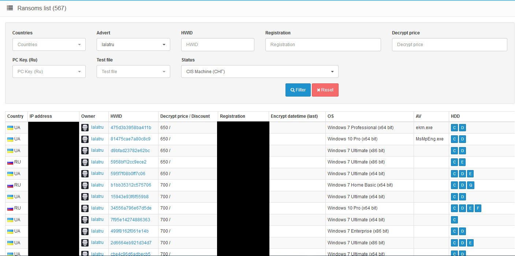Screen dimensions: 515x256
Task: Expand the PC Key. (Ru) dropdown
Action: click(x=49, y=72)
